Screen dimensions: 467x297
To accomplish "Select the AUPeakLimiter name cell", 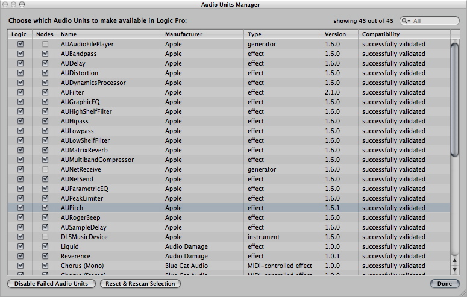I will tap(82, 198).
